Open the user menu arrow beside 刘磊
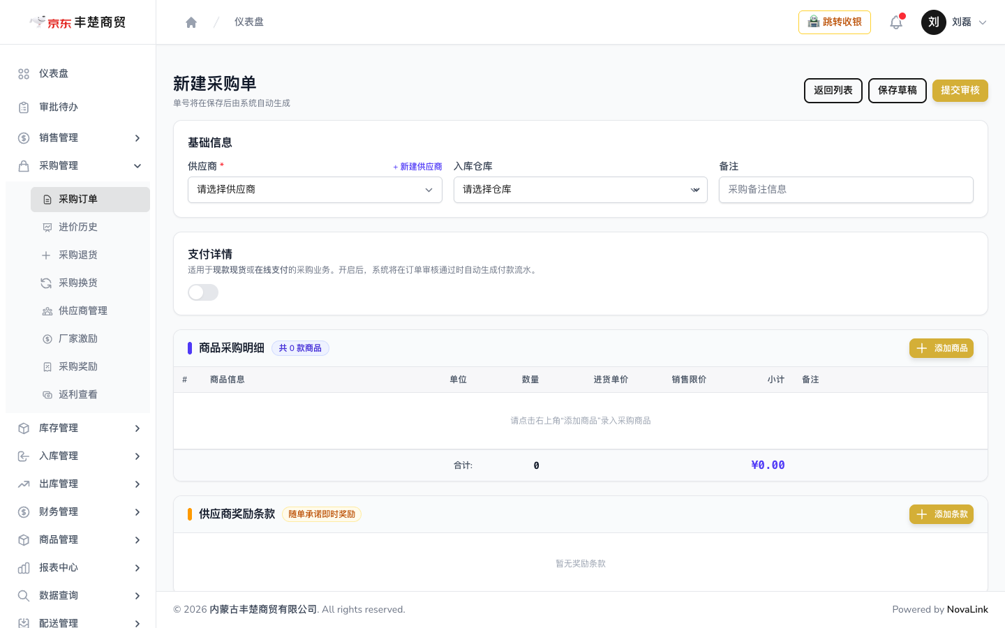This screenshot has height=628, width=1005. pos(983,22)
